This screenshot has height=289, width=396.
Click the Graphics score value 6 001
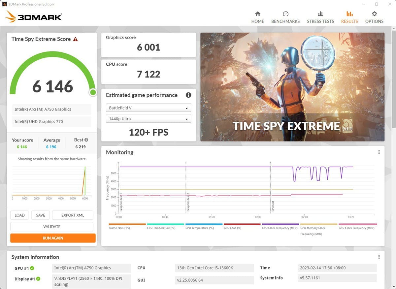click(x=148, y=47)
